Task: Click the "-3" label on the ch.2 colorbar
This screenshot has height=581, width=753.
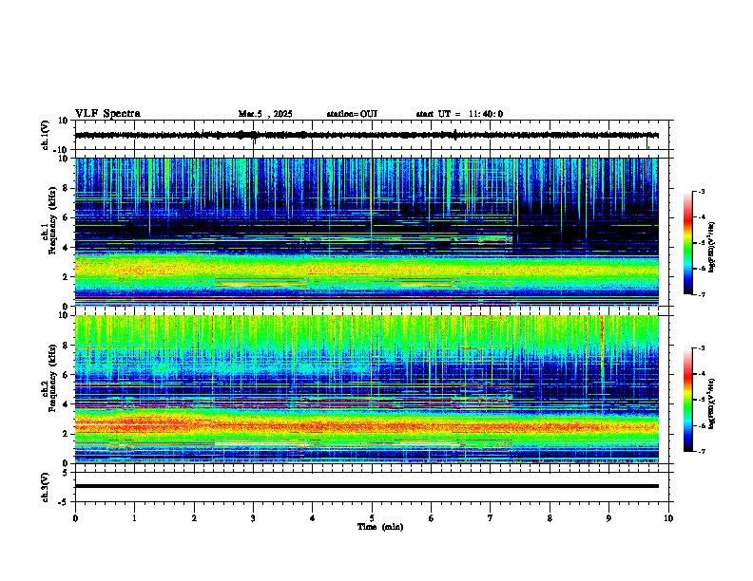Action: click(701, 348)
